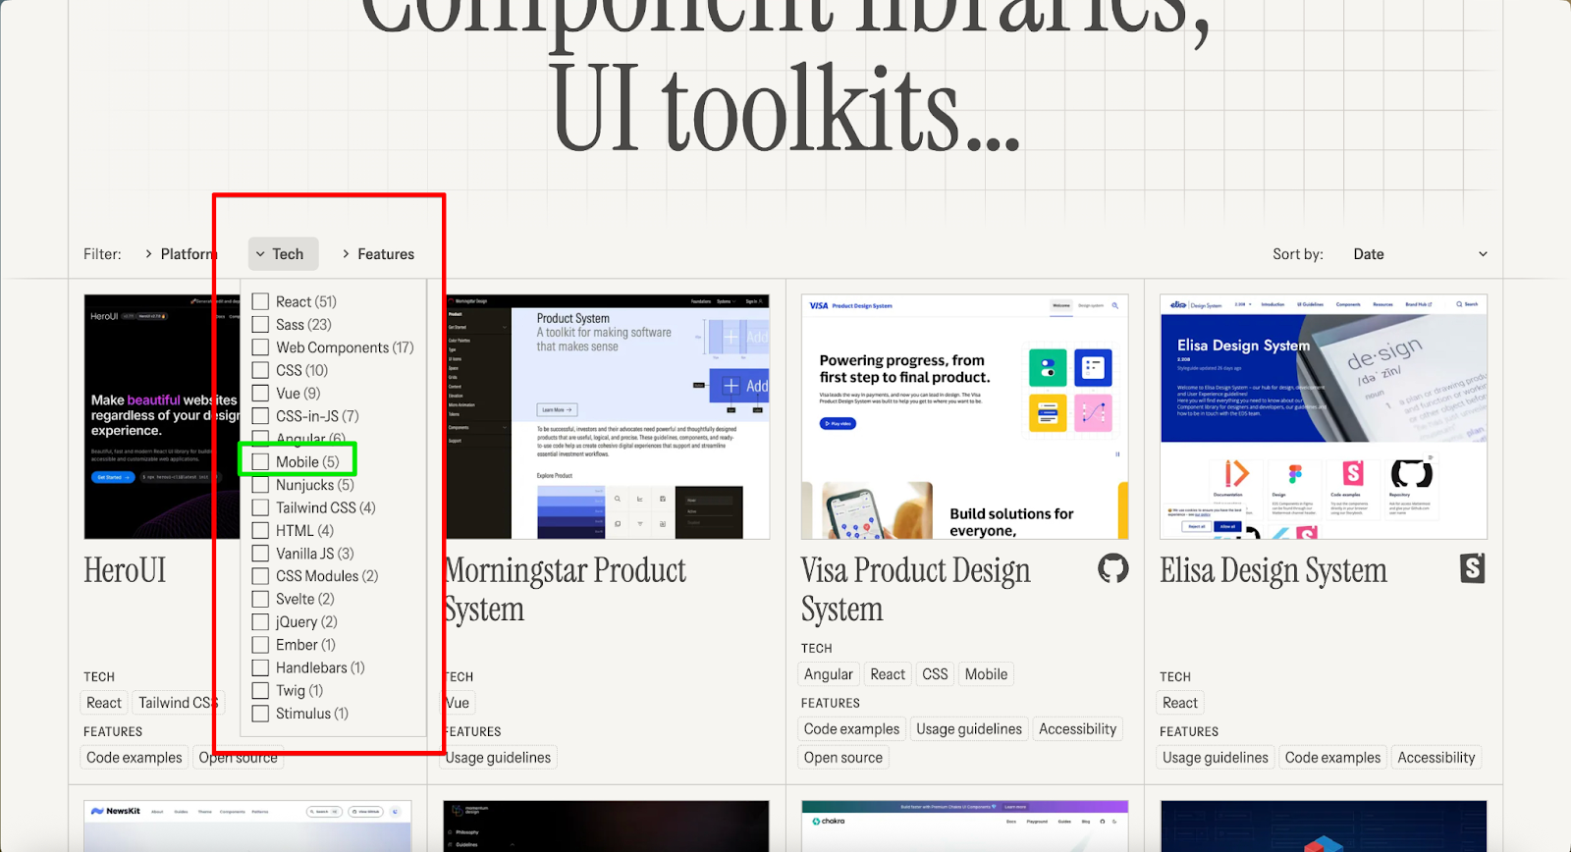Screen dimensions: 1571x852
Task: Expand the Features filter
Action: [x=378, y=254]
